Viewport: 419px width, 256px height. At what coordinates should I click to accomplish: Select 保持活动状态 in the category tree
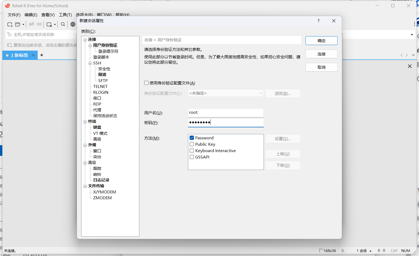pos(105,116)
